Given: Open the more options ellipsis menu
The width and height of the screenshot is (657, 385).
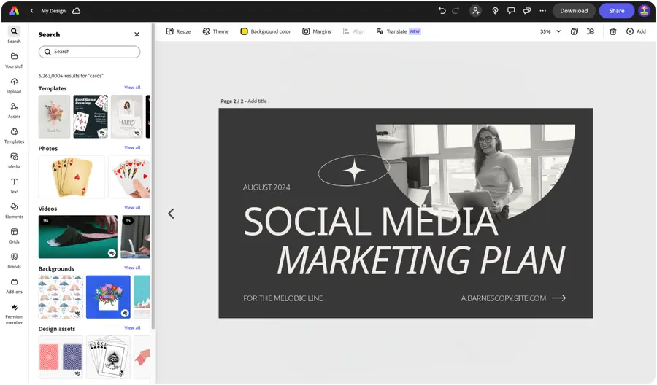Looking at the screenshot, I should click(x=542, y=11).
